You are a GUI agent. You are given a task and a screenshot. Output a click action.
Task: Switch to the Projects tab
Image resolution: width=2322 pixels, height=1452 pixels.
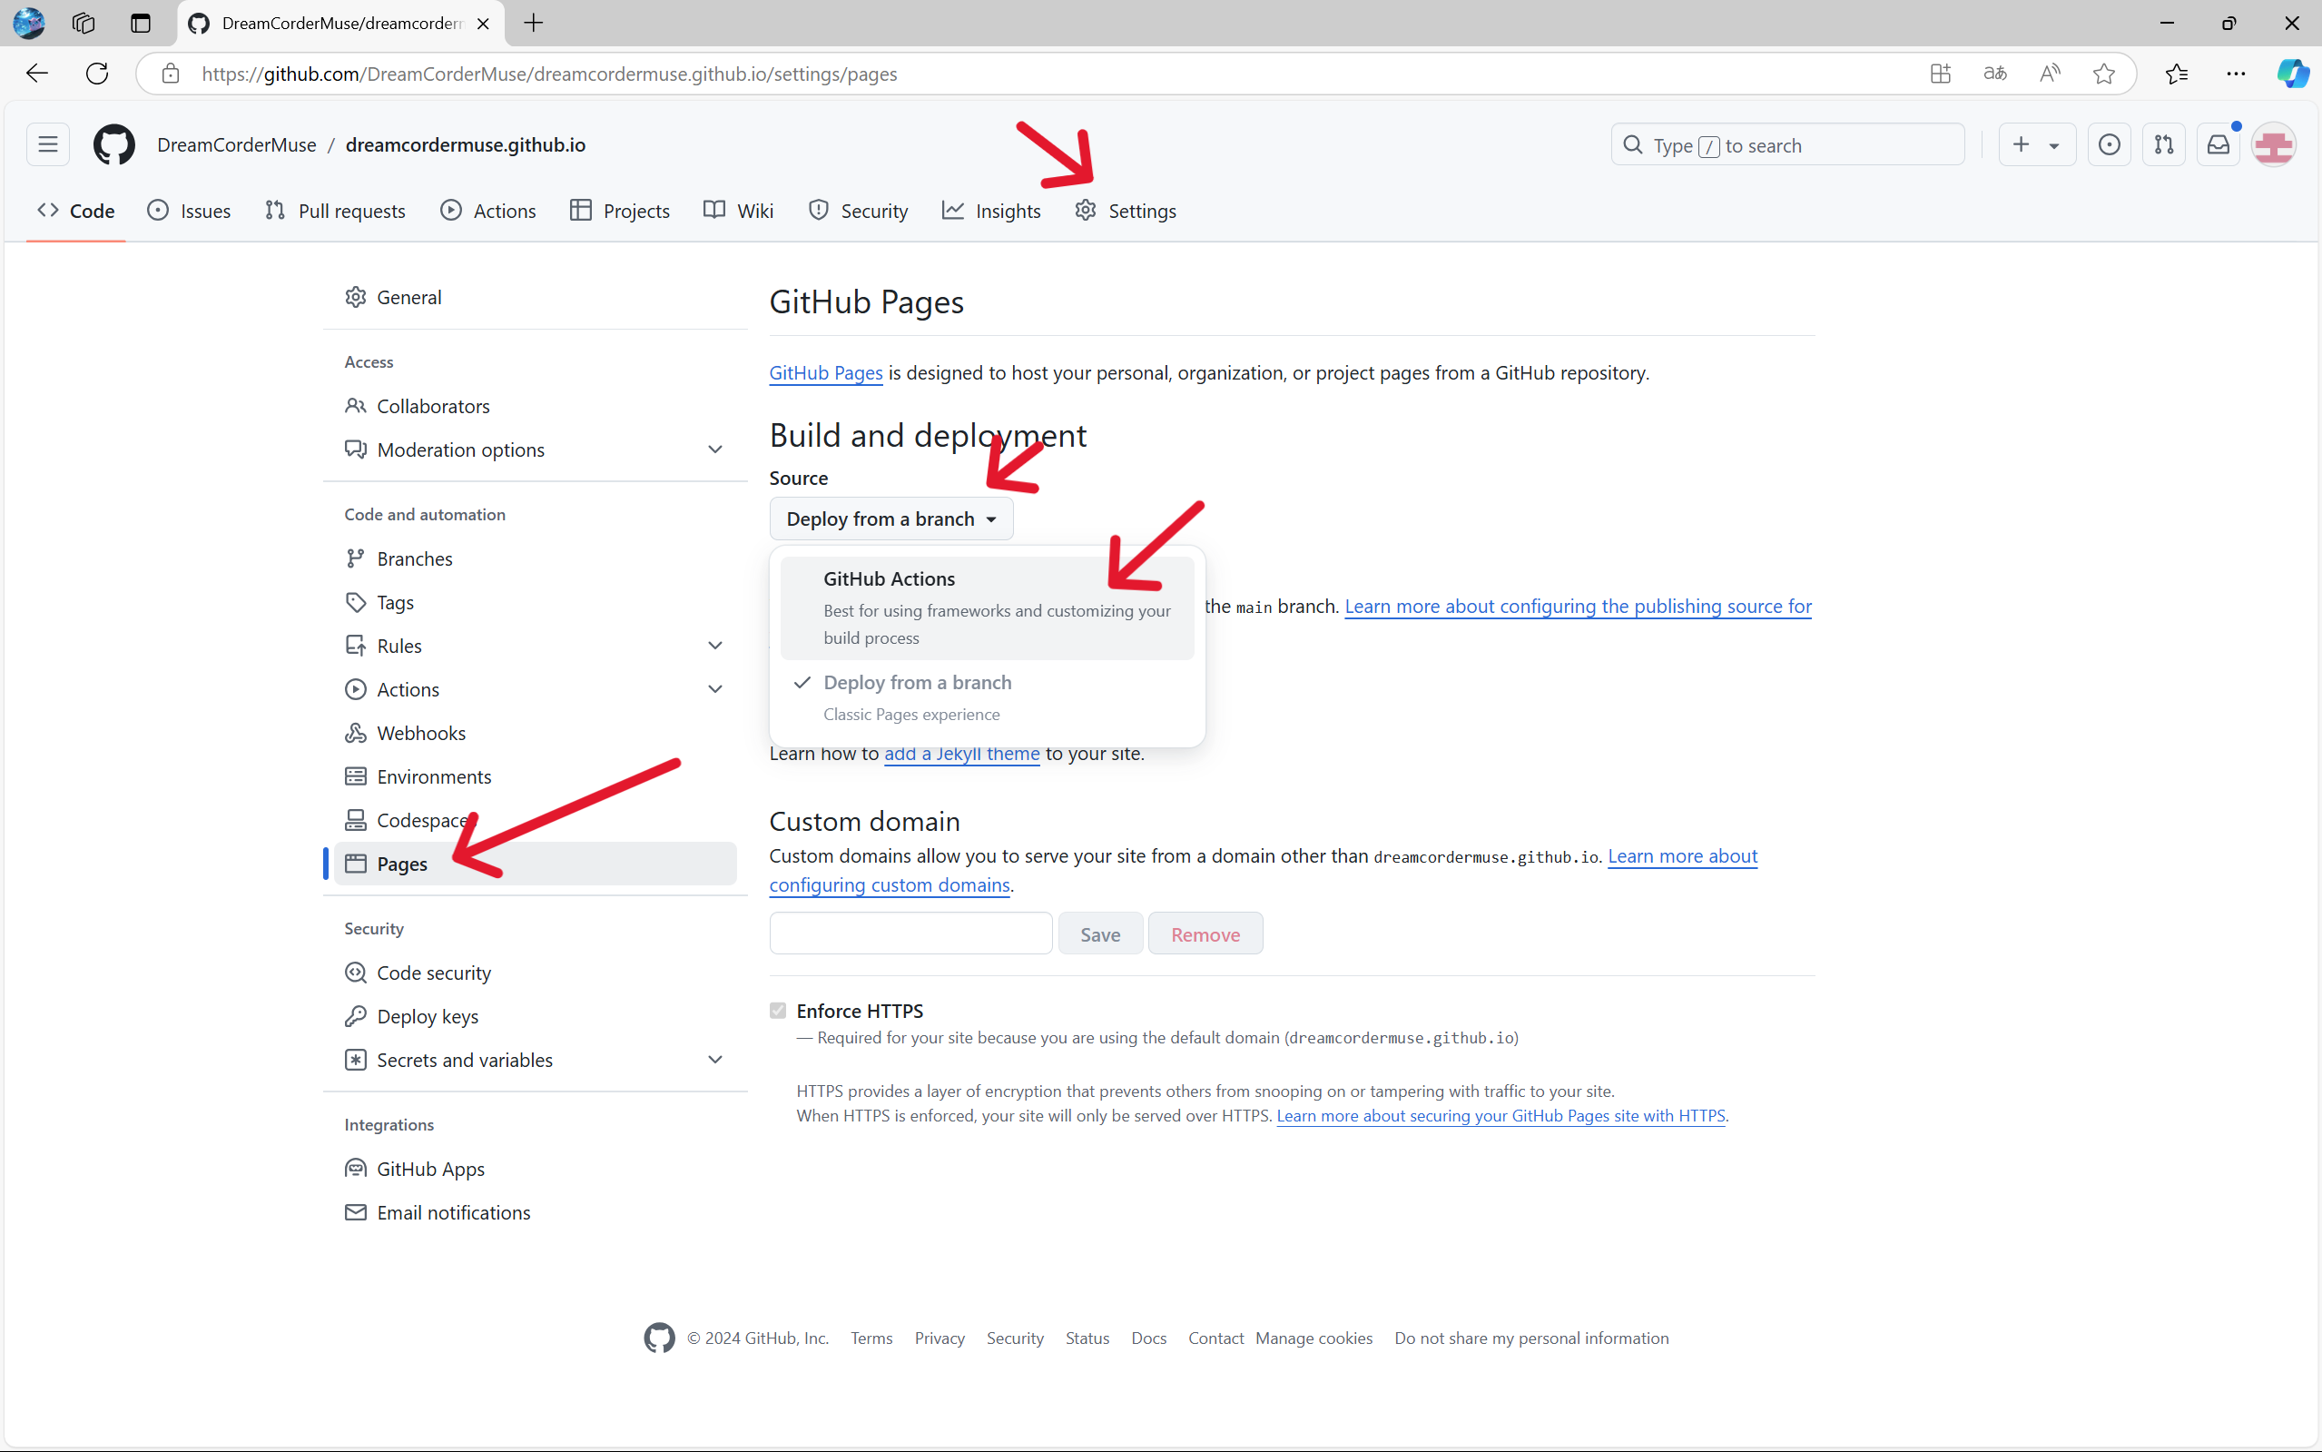[620, 211]
